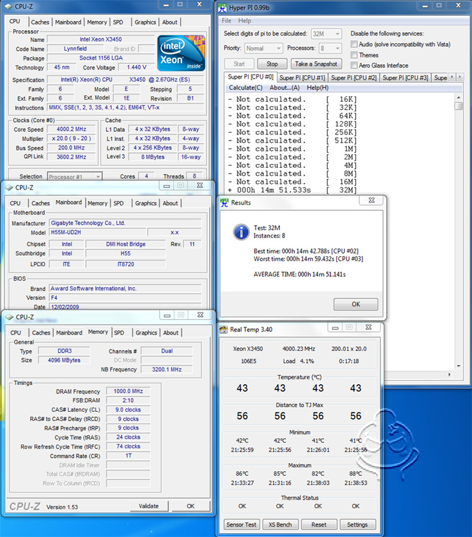This screenshot has width=472, height=537.
Task: Open CPU tab in the Mainboard CPU-Z window
Action: [x=15, y=203]
